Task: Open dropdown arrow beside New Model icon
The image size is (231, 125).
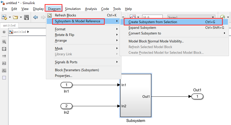Action: 10,17
